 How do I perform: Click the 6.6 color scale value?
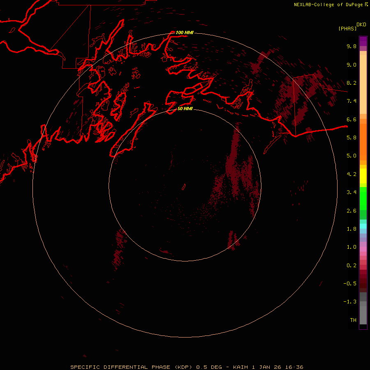pyautogui.click(x=351, y=119)
